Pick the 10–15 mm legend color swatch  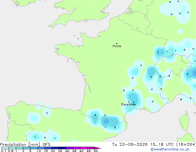coord(41,148)
